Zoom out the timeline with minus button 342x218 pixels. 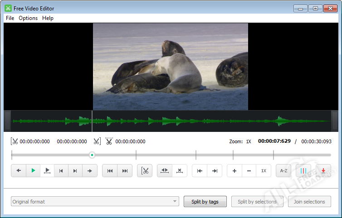click(249, 171)
